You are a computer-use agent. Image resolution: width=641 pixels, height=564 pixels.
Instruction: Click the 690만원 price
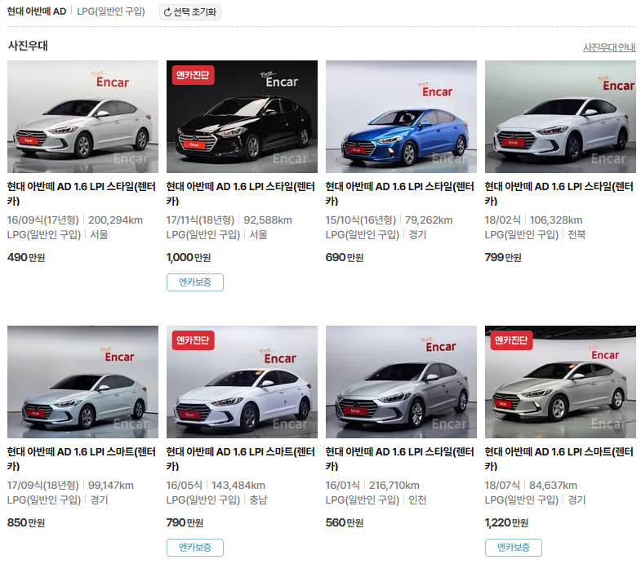tap(345, 257)
